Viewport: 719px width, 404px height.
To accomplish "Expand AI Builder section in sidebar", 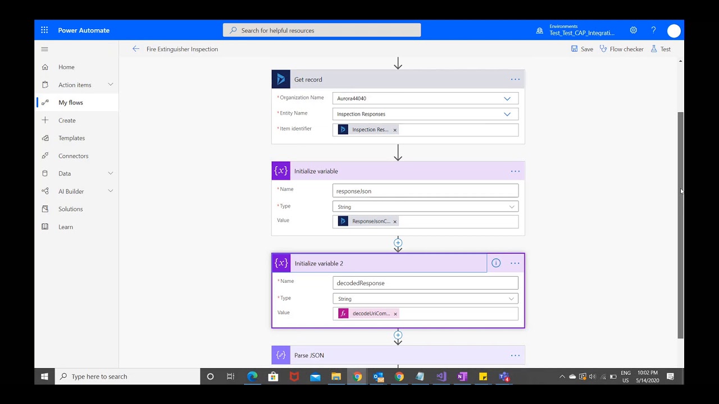I will [111, 191].
